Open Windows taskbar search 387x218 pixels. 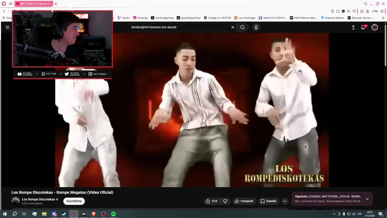pyautogui.click(x=15, y=214)
